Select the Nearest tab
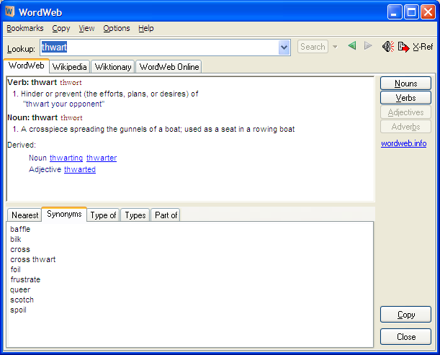Screen dimensions: 440x355 coord(24,215)
